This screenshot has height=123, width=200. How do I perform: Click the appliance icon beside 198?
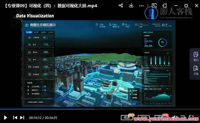(x=30, y=67)
